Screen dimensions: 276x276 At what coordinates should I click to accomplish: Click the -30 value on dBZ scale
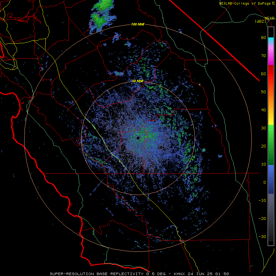click(x=262, y=236)
